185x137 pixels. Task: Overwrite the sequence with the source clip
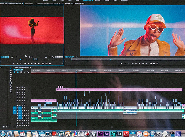pyautogui.click(x=47, y=64)
